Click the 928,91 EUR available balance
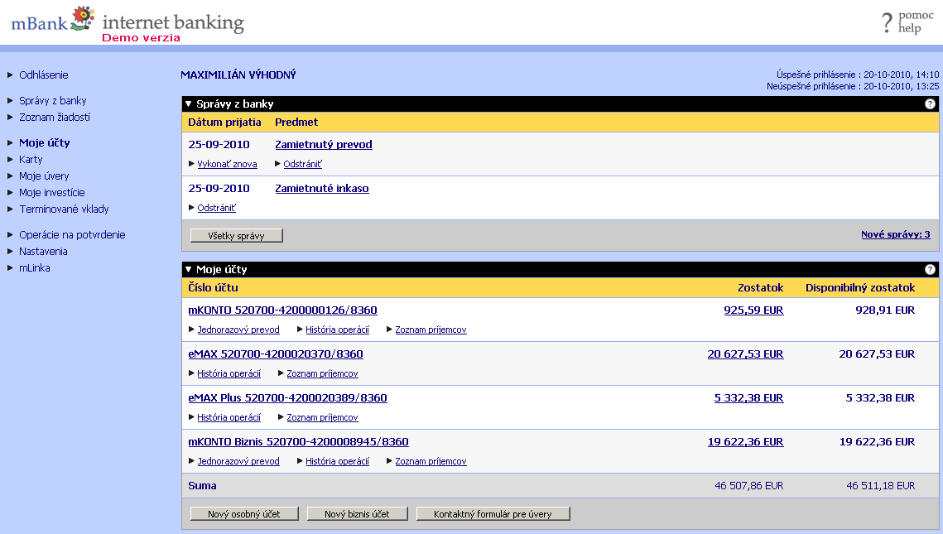This screenshot has height=534, width=943. coord(885,310)
